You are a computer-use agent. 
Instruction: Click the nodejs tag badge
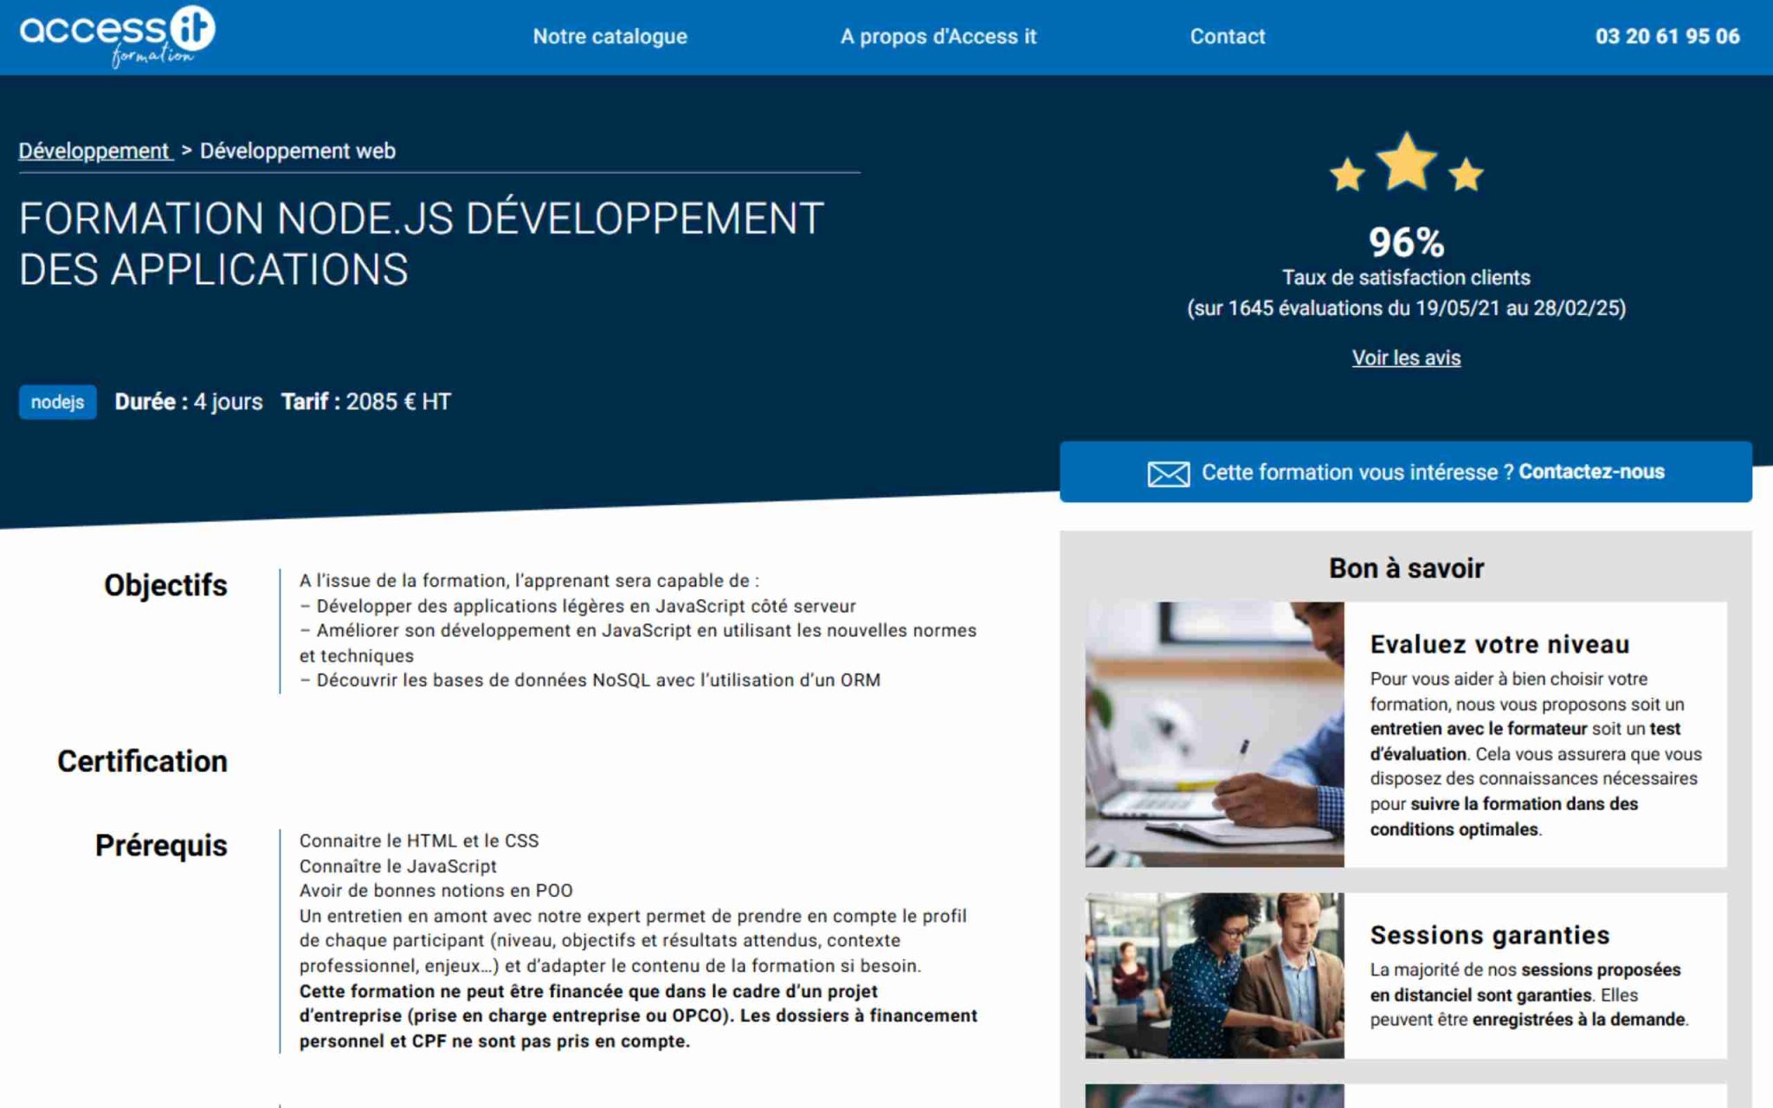coord(57,402)
